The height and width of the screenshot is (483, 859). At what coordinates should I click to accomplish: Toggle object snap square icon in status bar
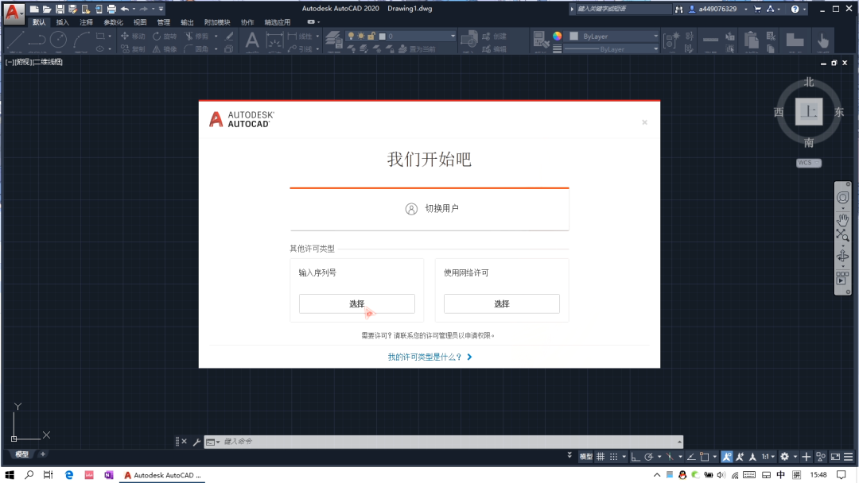[x=704, y=457]
